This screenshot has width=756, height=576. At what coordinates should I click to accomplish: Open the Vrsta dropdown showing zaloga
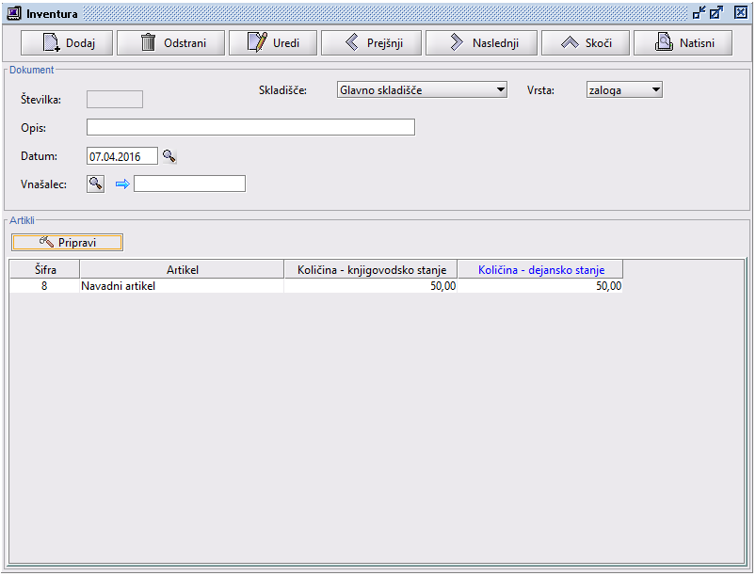click(656, 90)
